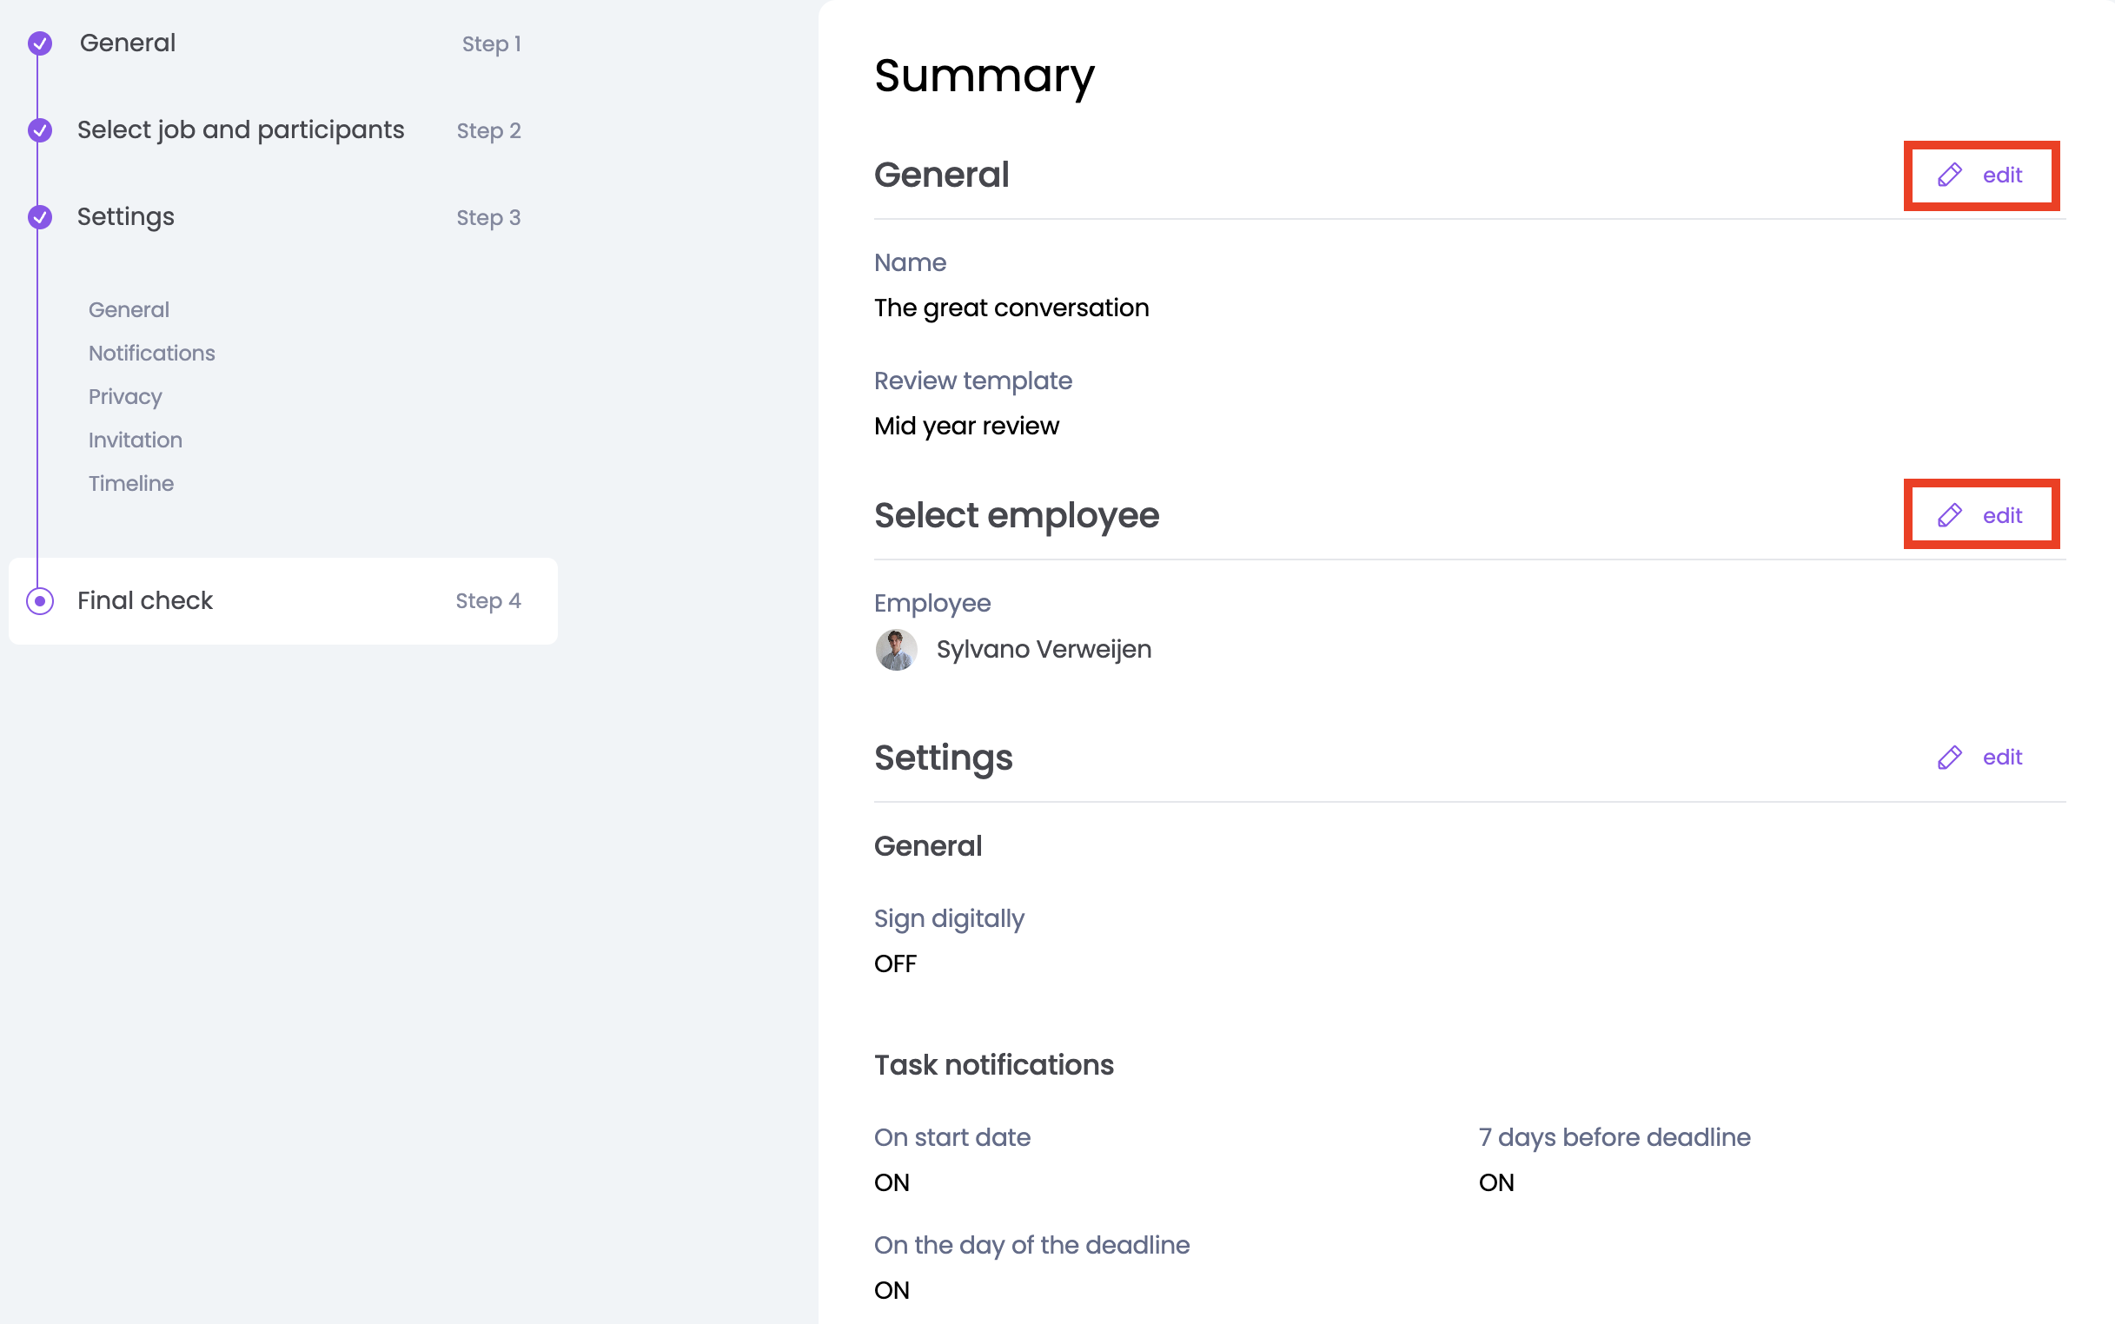Click the pencil icon beside Select employee
The image size is (2115, 1324).
point(1950,515)
